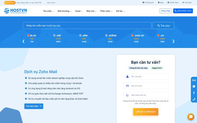Expand the Phần mềm menu

(106, 11)
